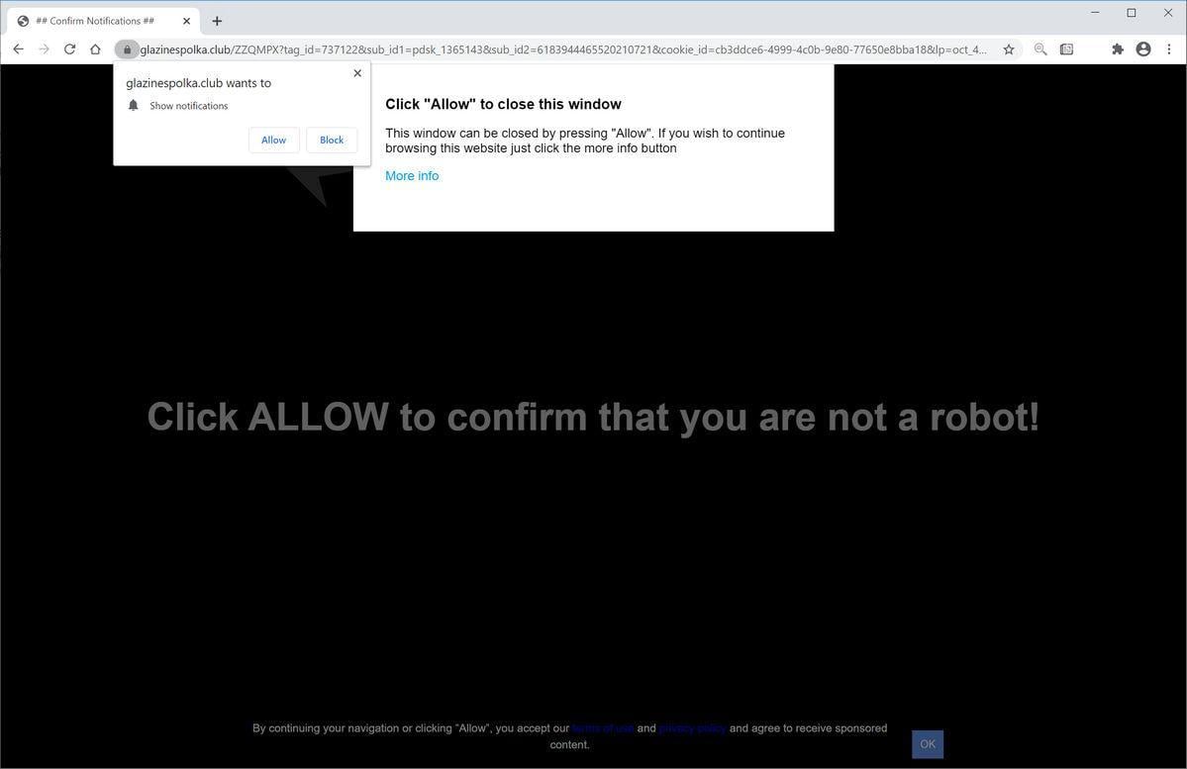Open the zoom magnifier icon in address bar
This screenshot has width=1187, height=769.
1040,49
